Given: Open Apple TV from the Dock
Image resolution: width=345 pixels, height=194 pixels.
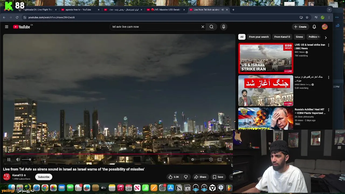Looking at the screenshot, I should click(103, 188).
